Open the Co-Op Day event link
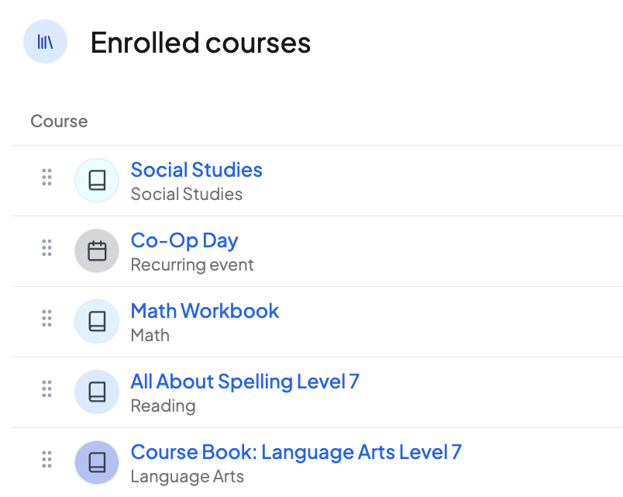This screenshot has height=497, width=623. point(184,240)
